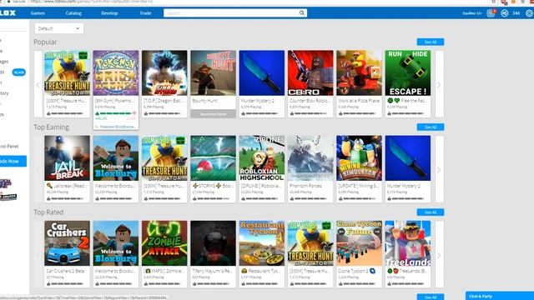Click the green vote bar on Pokemon card
This screenshot has width=534, height=300.
pos(116,113)
